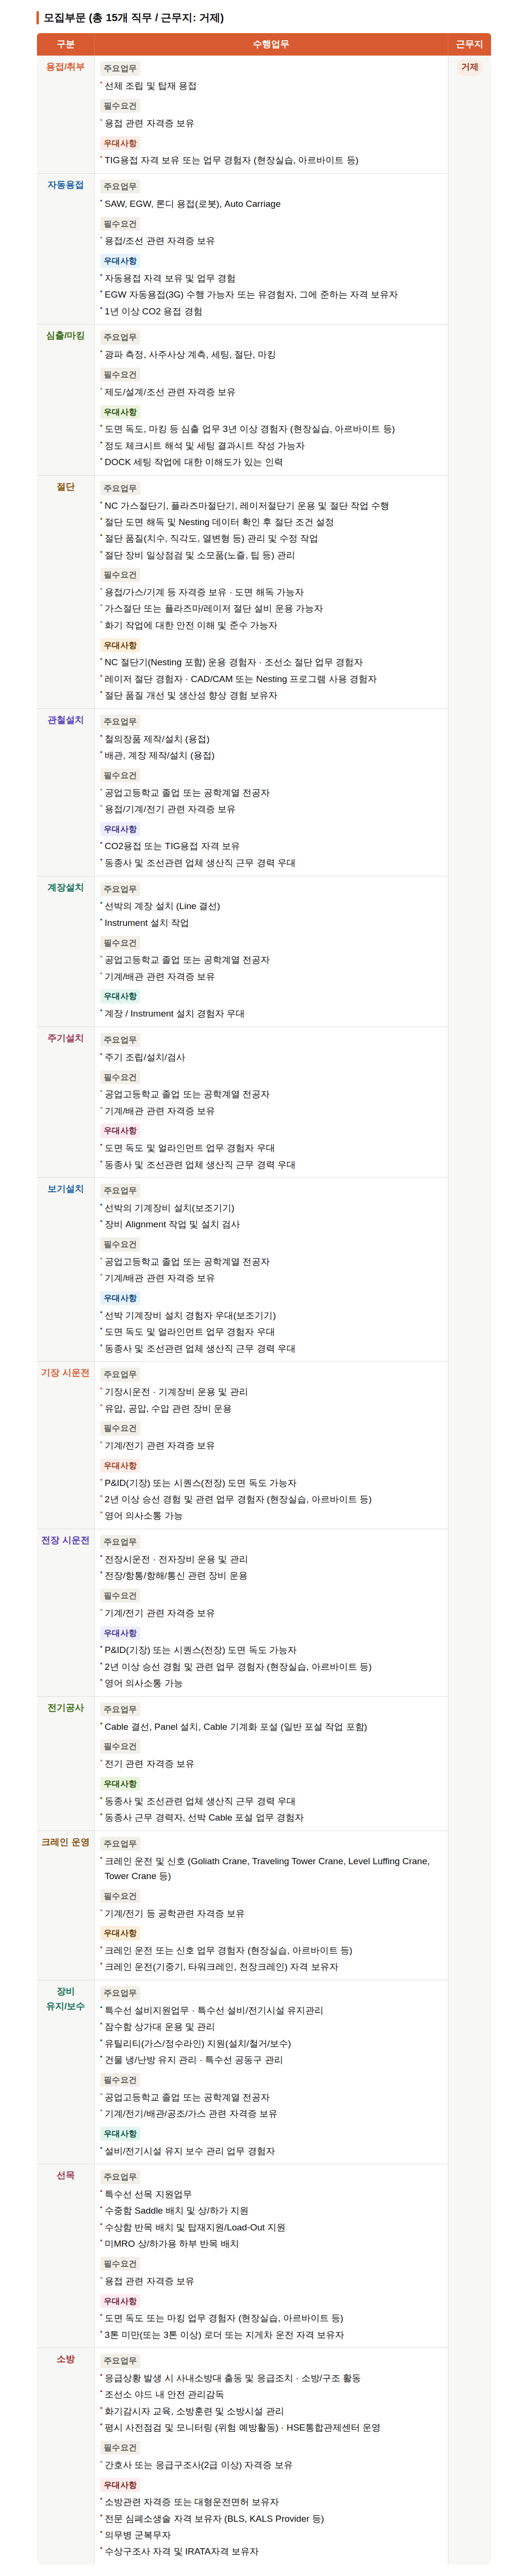Select the 전기공사 category label
Viewport: 528px width, 2576px height.
click(x=65, y=1708)
